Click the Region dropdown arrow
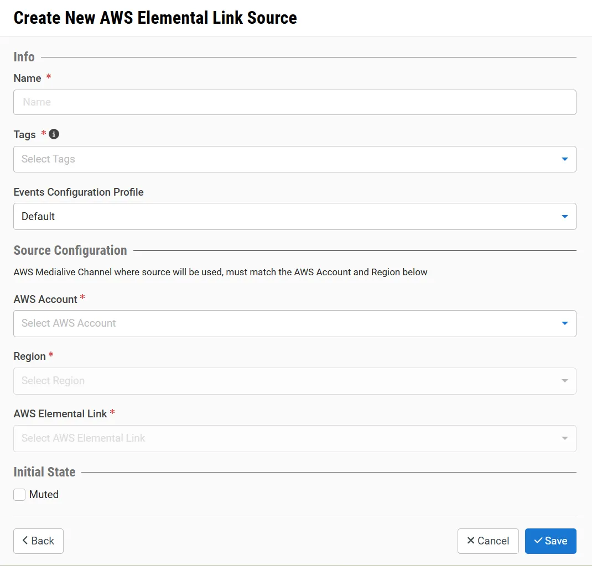The height and width of the screenshot is (566, 592). point(564,381)
